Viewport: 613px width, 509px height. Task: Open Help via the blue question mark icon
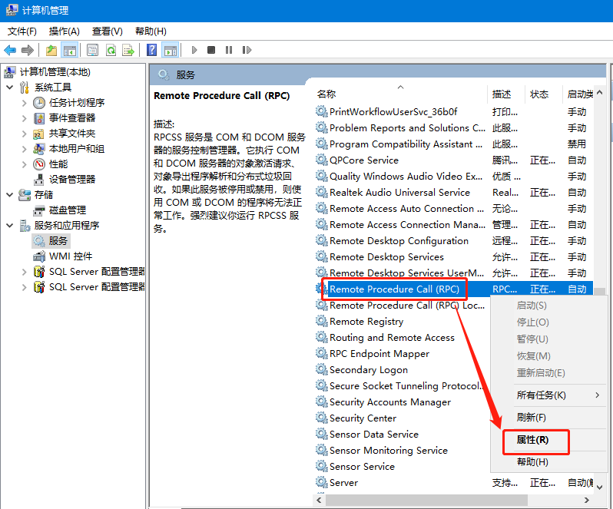[x=151, y=50]
